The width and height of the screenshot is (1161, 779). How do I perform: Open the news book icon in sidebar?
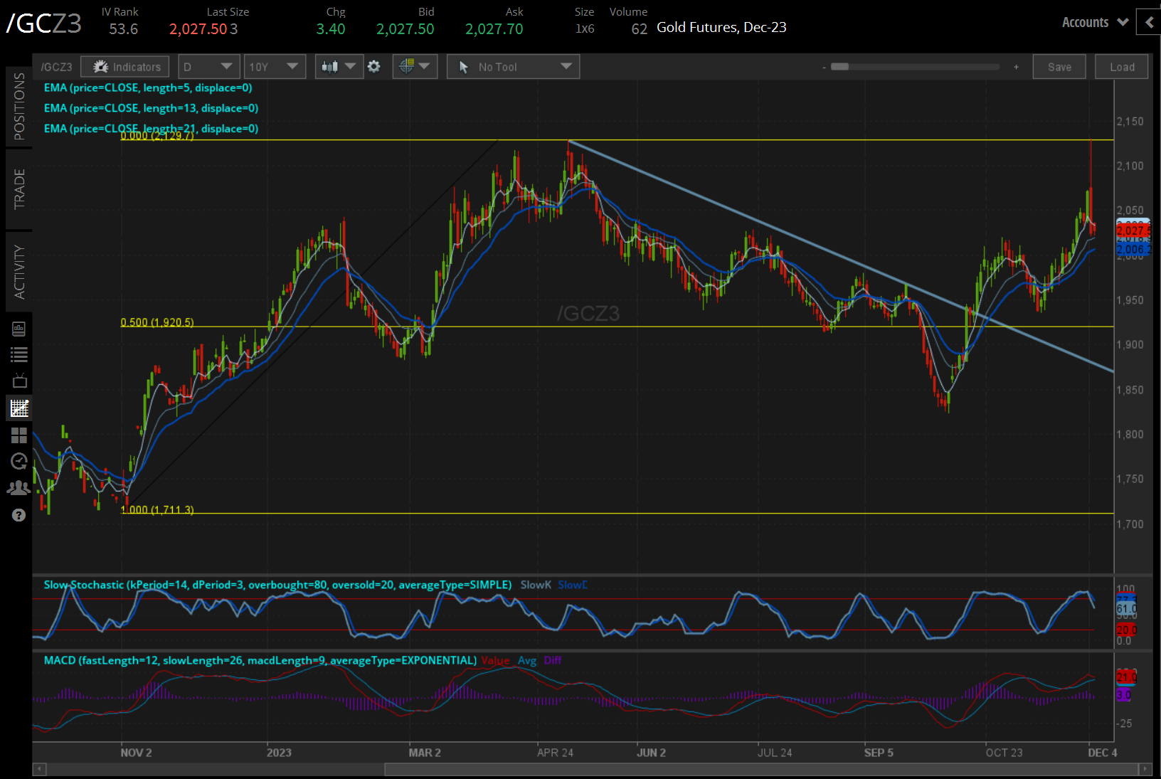click(x=19, y=329)
